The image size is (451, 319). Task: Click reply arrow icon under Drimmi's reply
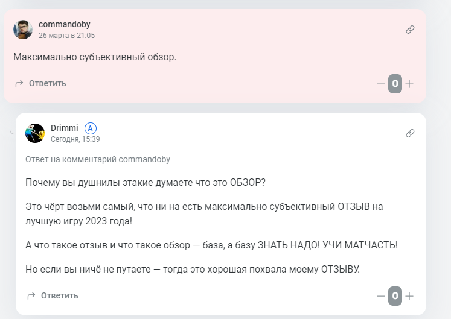31,296
